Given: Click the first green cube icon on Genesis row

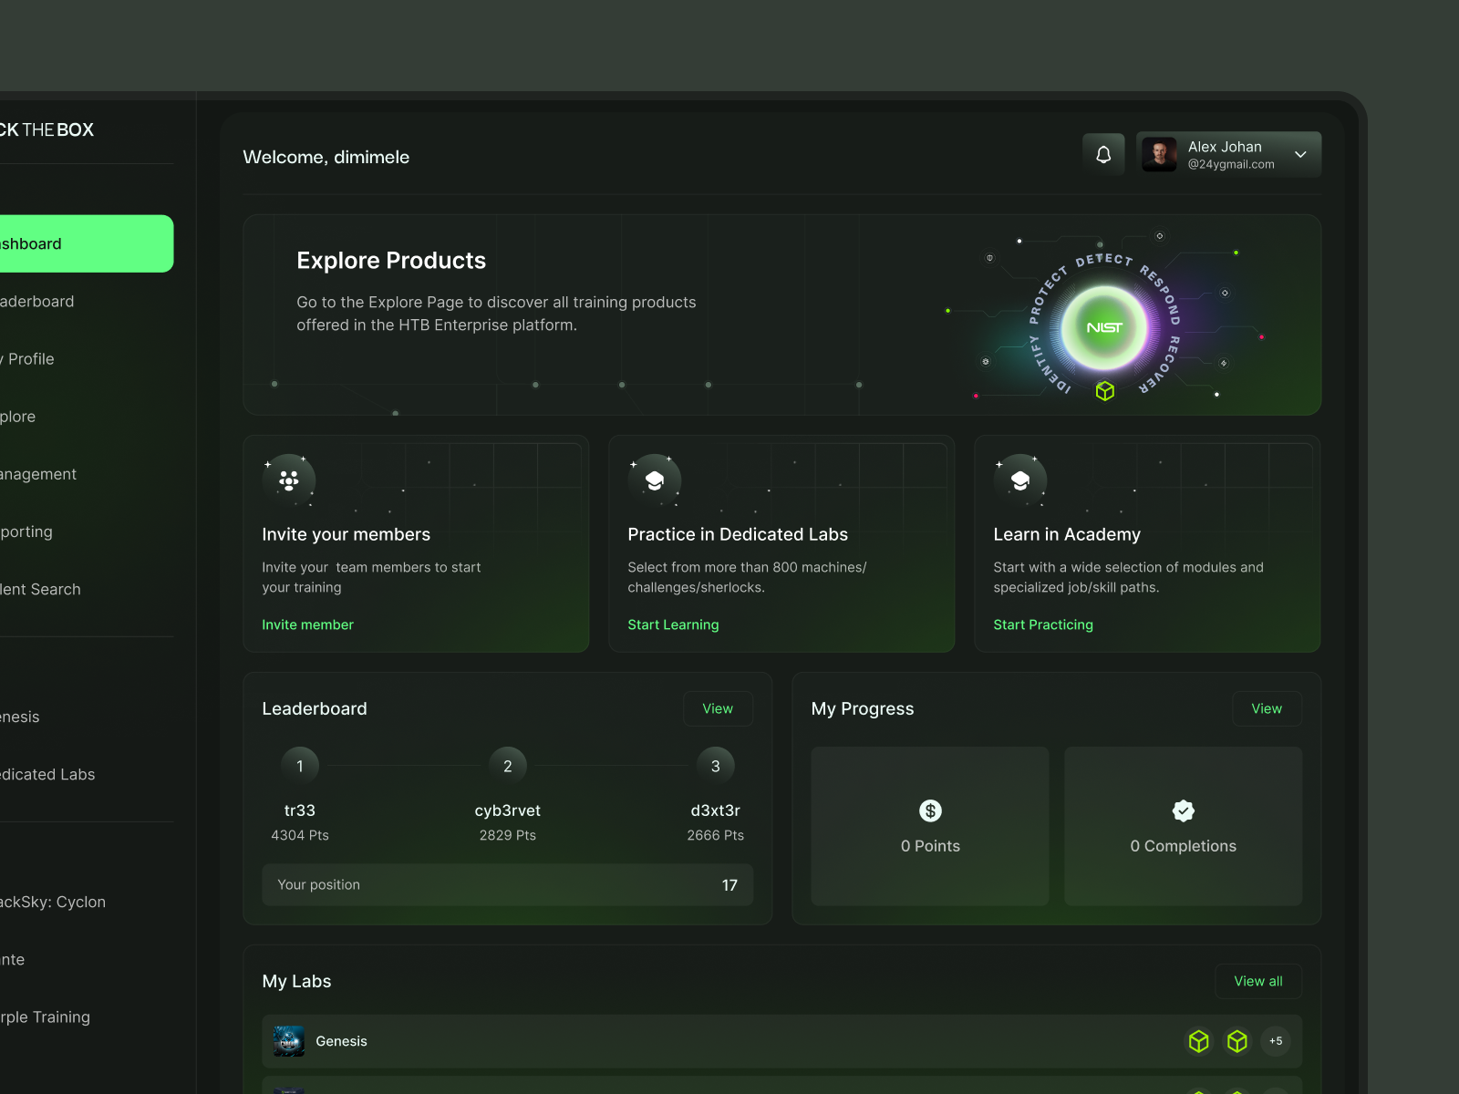Looking at the screenshot, I should click(x=1198, y=1041).
